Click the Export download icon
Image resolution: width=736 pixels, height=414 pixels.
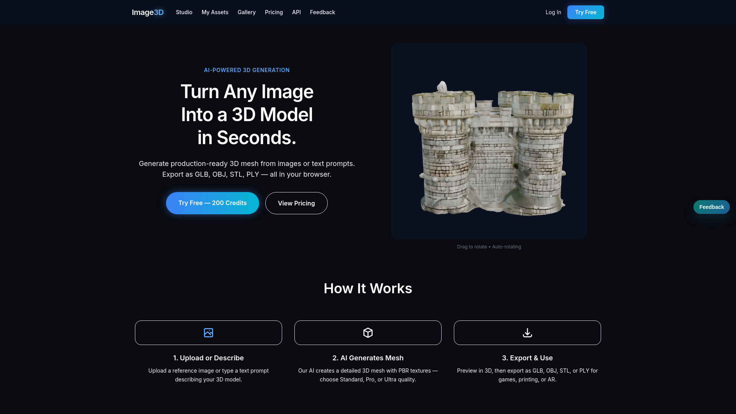click(527, 332)
